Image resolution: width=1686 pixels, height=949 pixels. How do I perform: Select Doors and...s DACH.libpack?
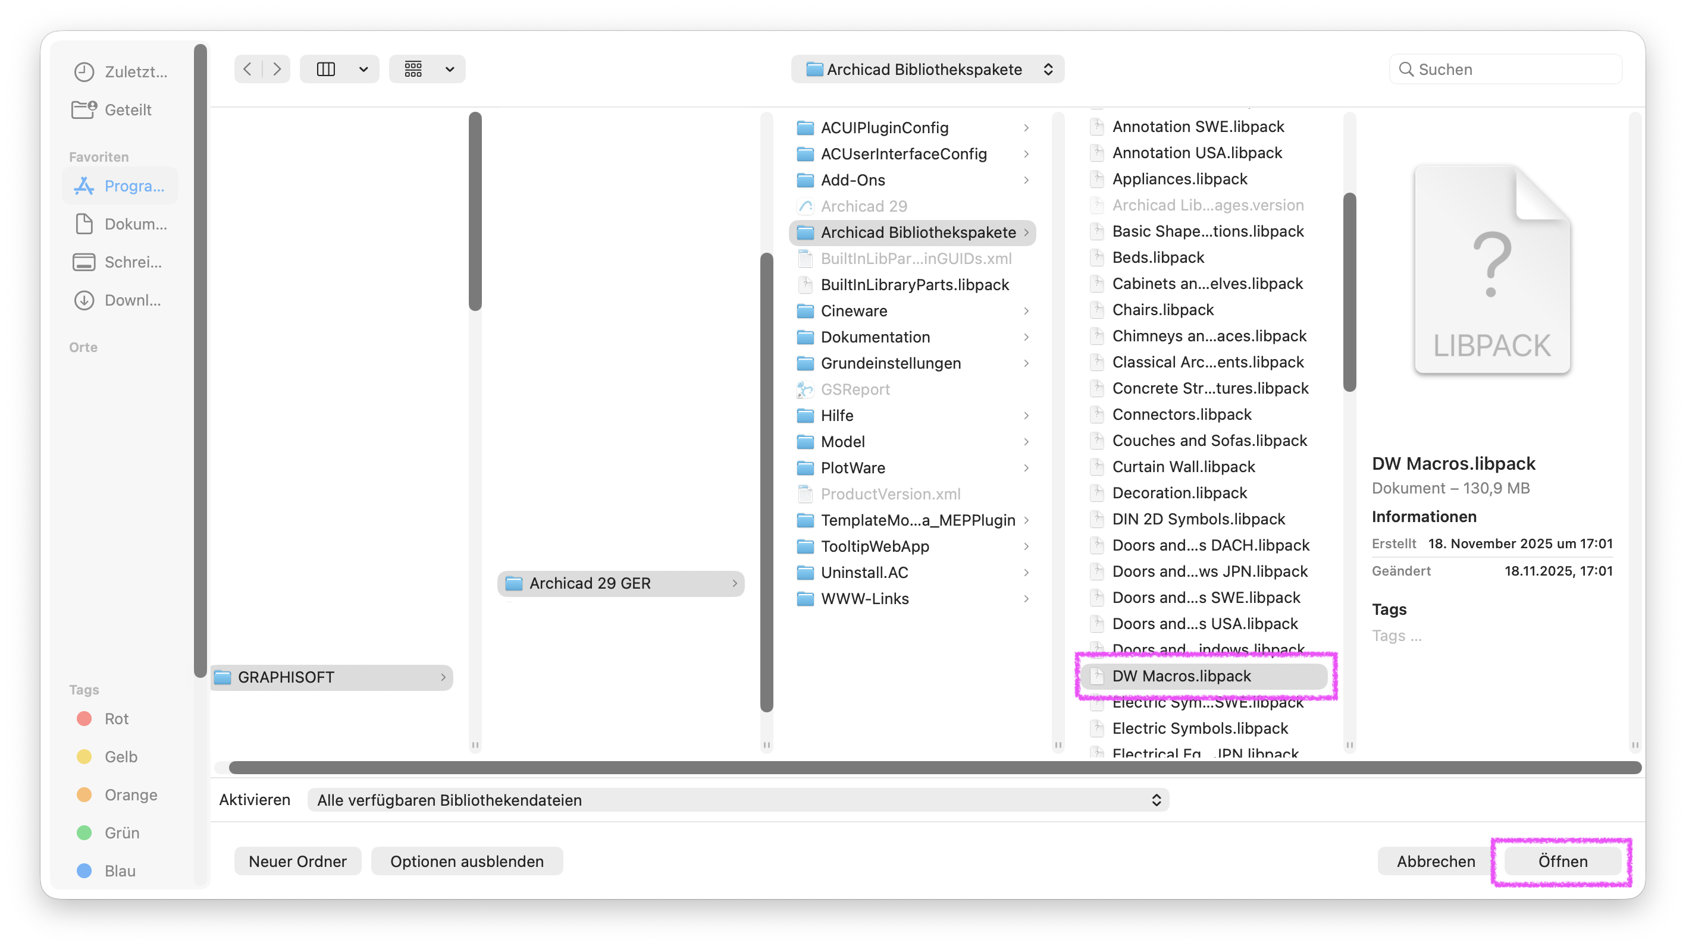click(x=1204, y=545)
